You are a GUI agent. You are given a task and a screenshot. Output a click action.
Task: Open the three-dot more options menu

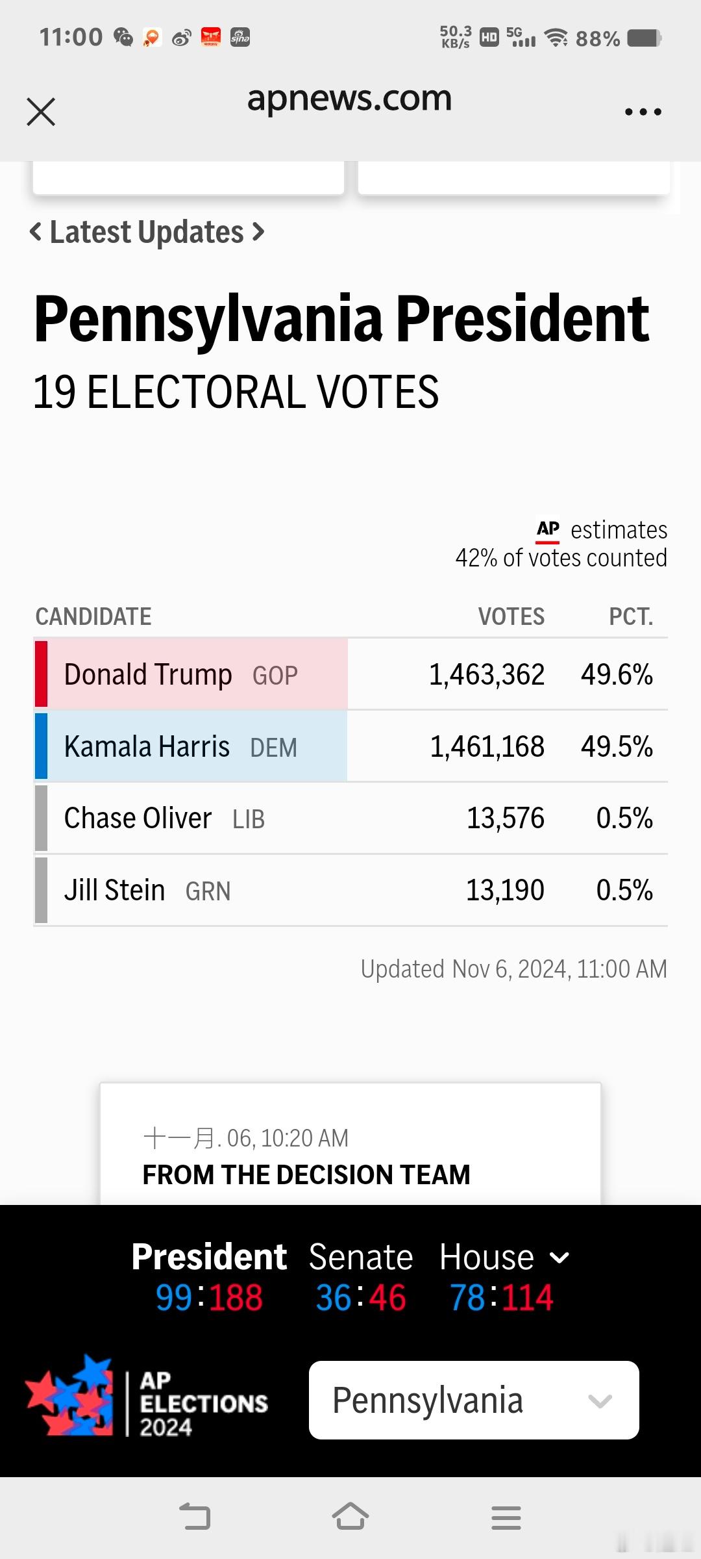[x=643, y=112]
